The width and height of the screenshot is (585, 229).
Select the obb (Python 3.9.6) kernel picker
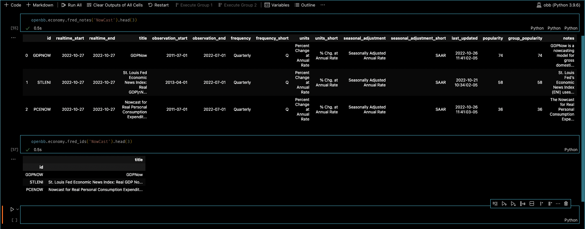click(x=558, y=5)
